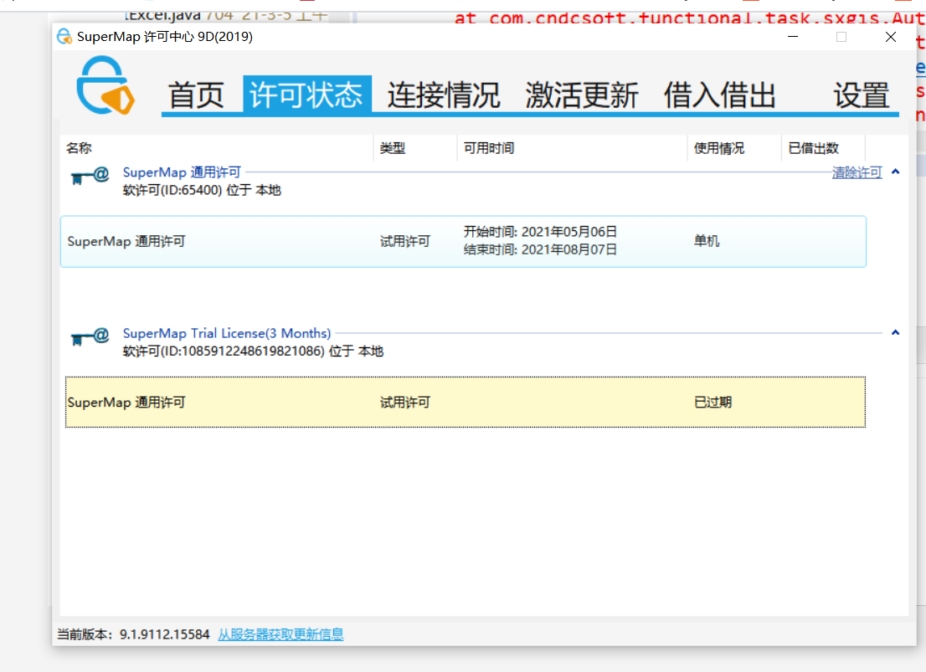Image resolution: width=926 pixels, height=672 pixels.
Task: Click the 使用情况 column header
Action: 718,148
